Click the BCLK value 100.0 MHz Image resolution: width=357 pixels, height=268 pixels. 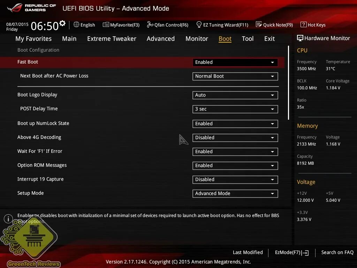click(x=307, y=88)
